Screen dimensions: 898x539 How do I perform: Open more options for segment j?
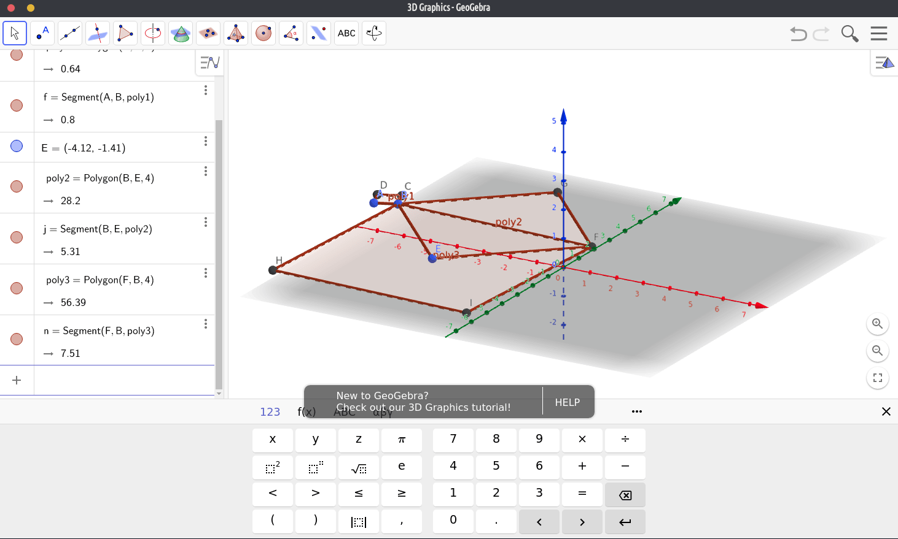click(x=206, y=222)
